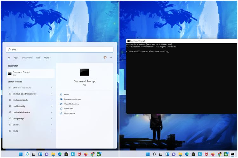
Task: Open File Explorer from the right screenshot's taskbar
Action: 180,154
